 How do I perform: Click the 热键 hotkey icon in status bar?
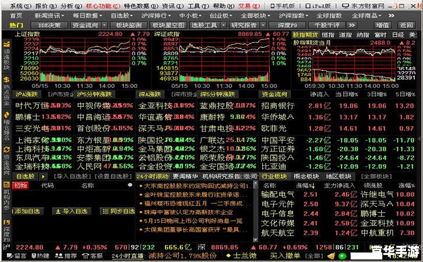(x=34, y=256)
